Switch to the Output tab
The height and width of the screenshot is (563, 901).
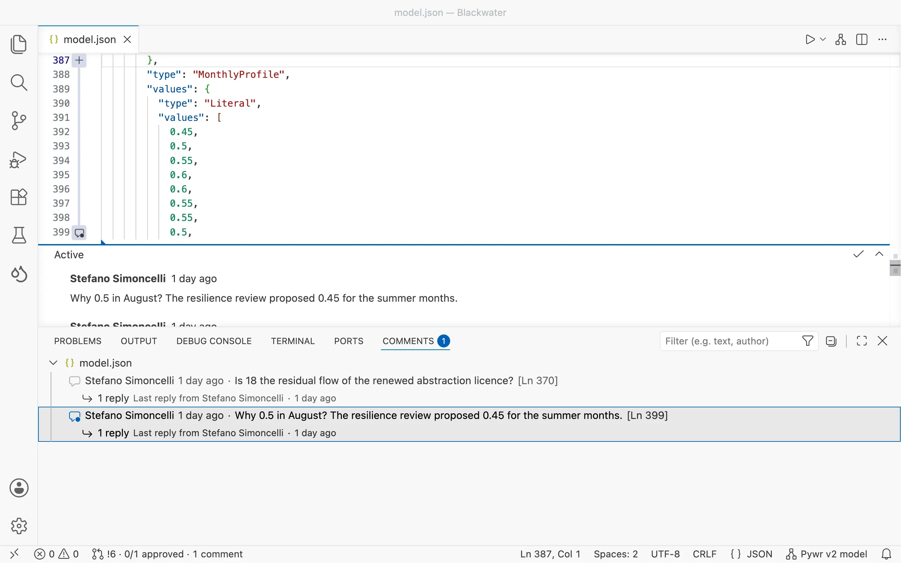tap(139, 341)
